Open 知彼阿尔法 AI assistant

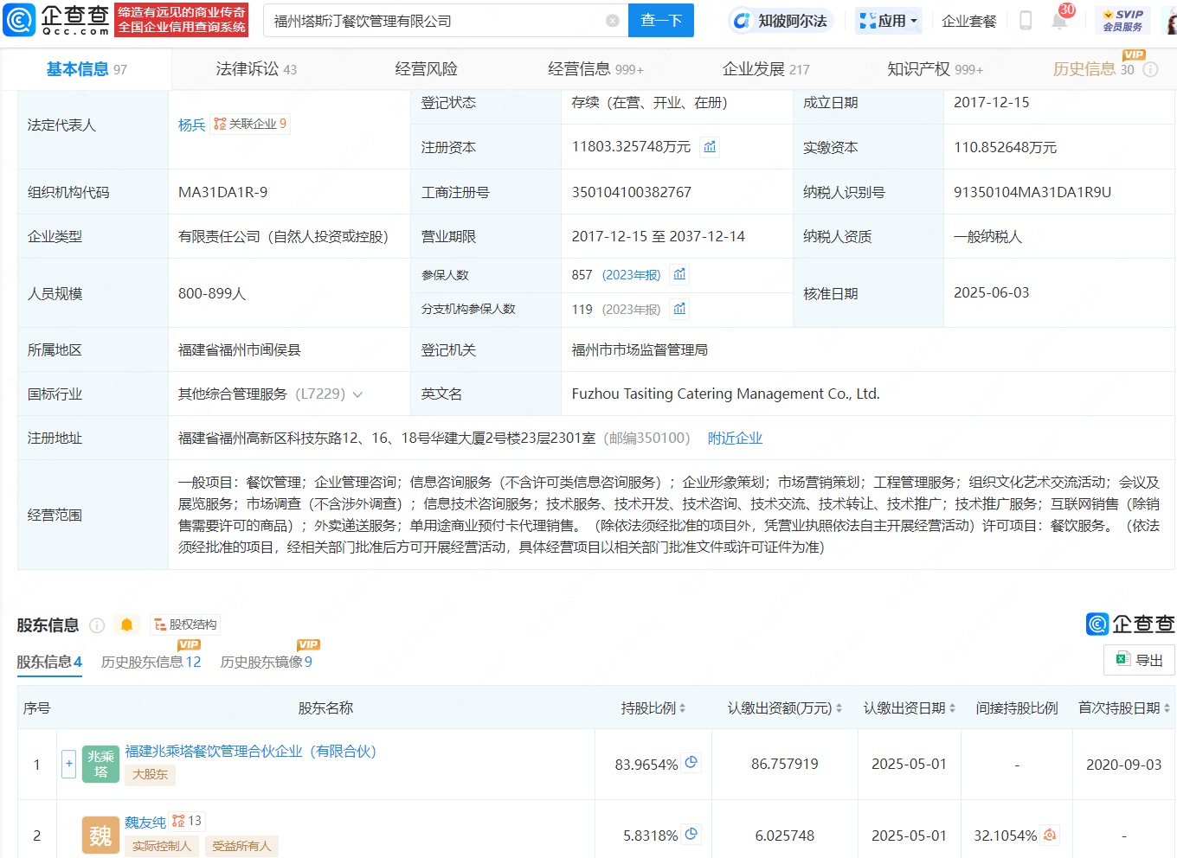coord(780,21)
